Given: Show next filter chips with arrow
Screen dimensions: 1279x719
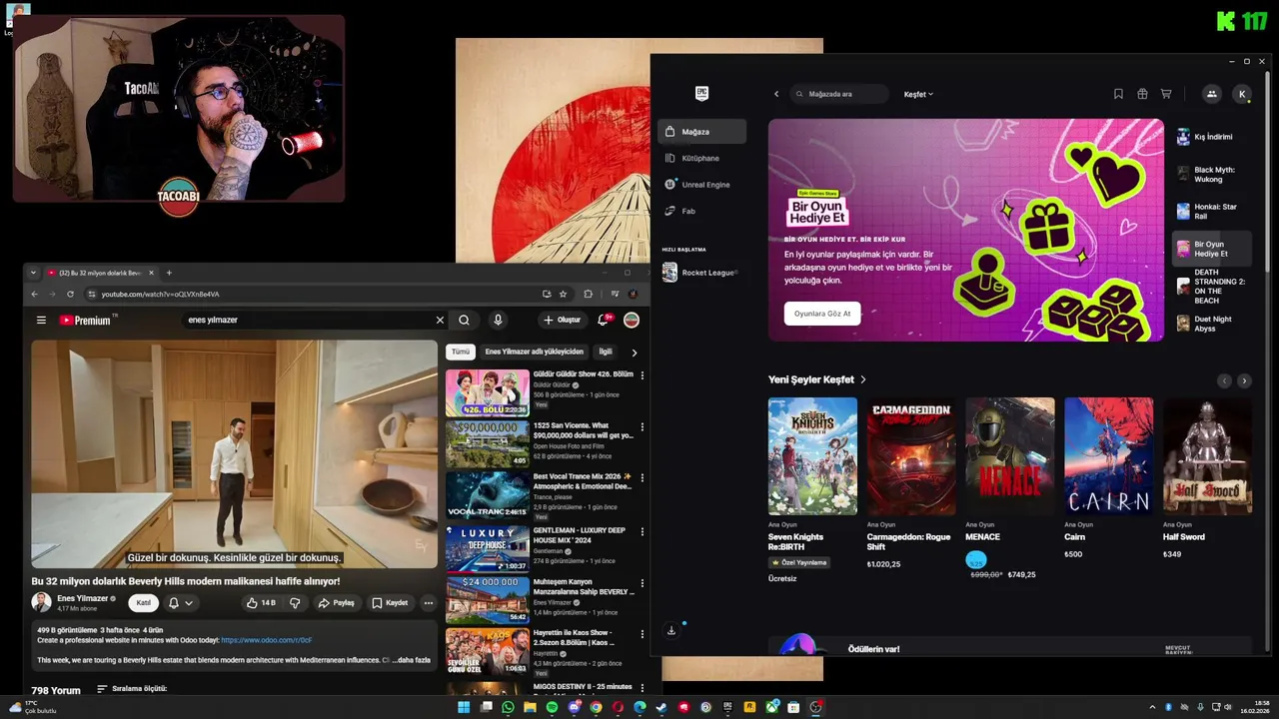Looking at the screenshot, I should point(634,352).
